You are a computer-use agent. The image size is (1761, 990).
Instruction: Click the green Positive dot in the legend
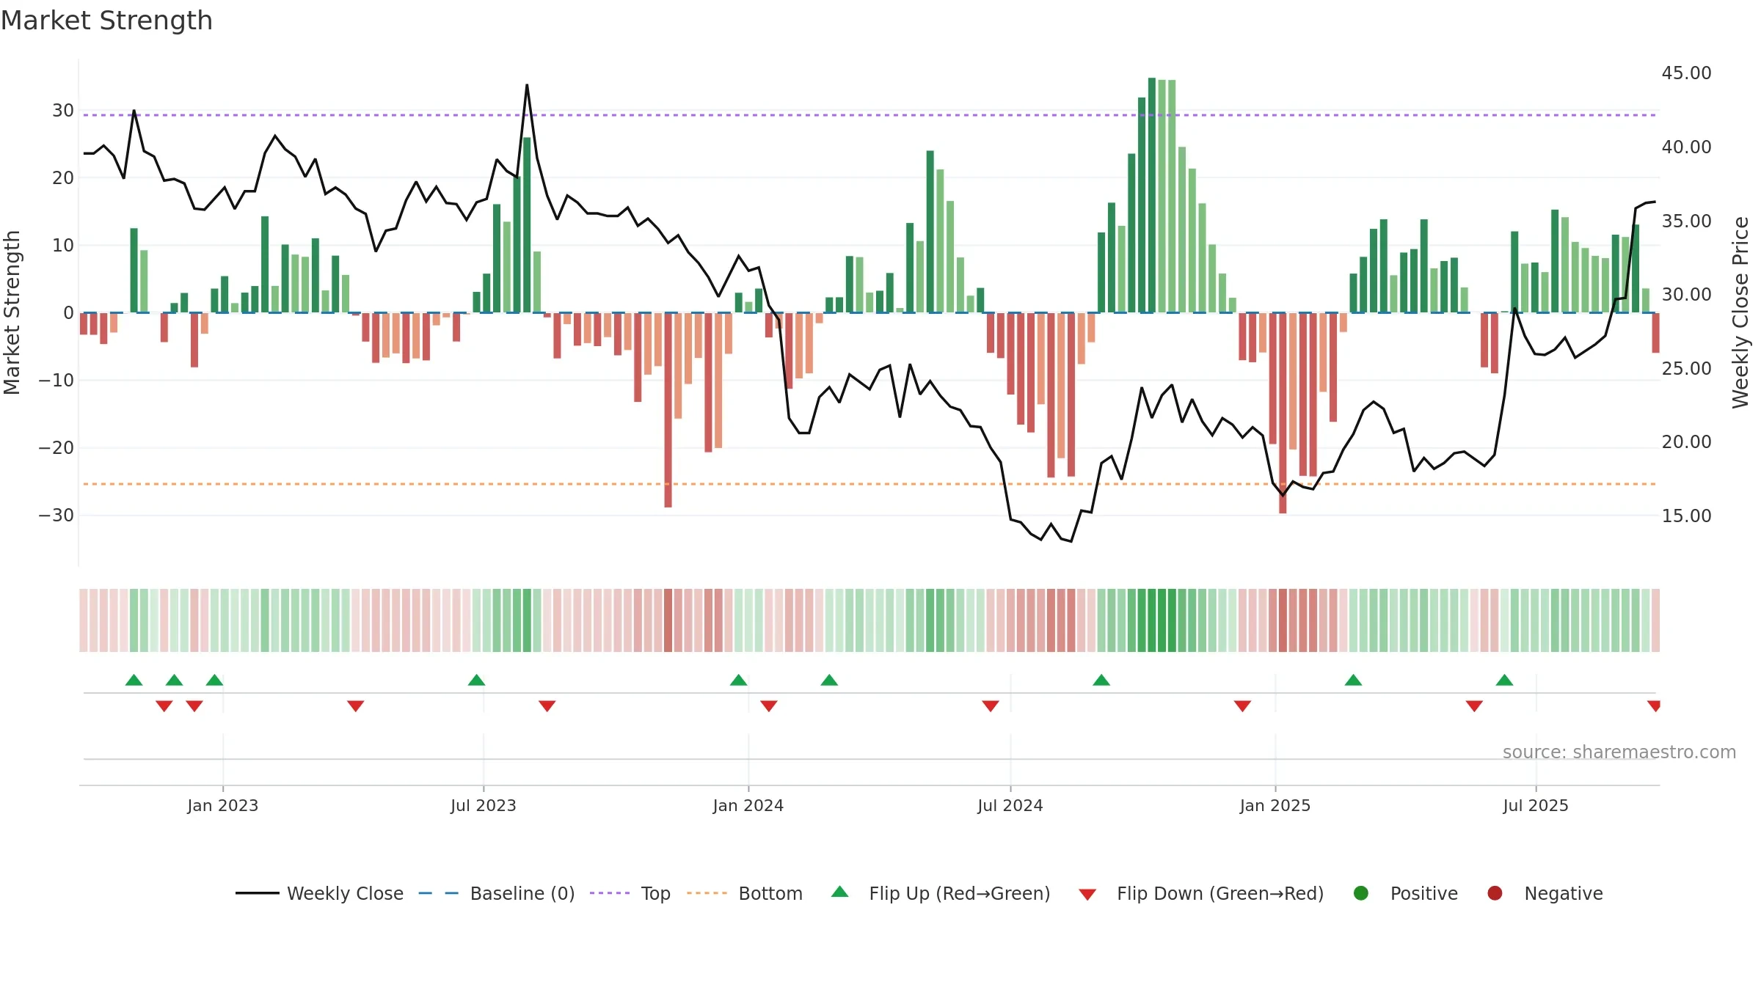click(1361, 893)
